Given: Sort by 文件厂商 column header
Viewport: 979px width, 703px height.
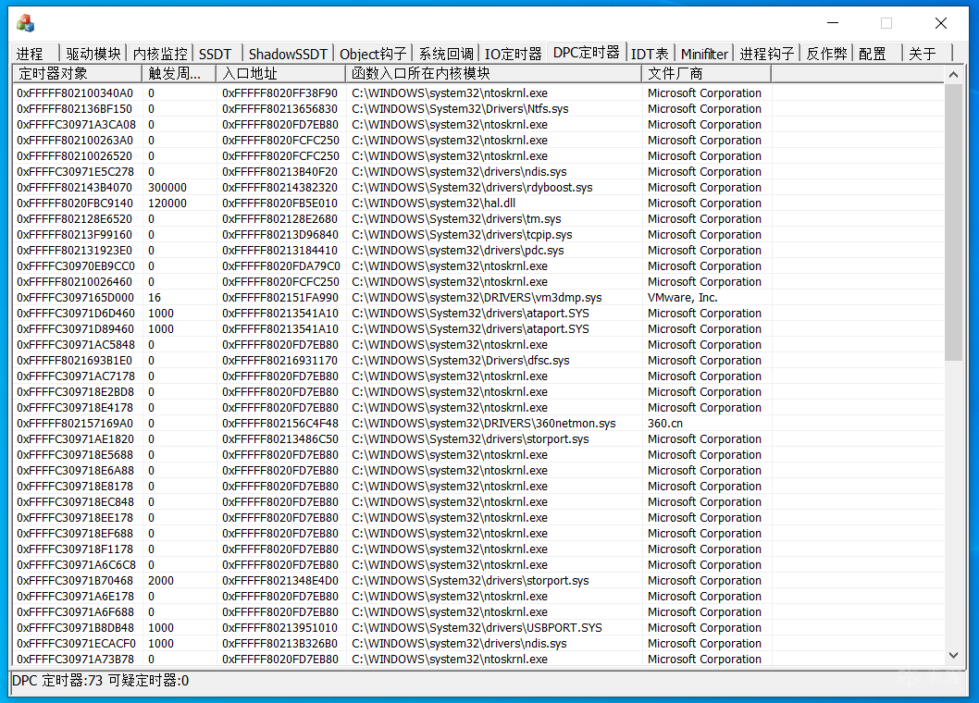Looking at the screenshot, I should pyautogui.click(x=707, y=74).
